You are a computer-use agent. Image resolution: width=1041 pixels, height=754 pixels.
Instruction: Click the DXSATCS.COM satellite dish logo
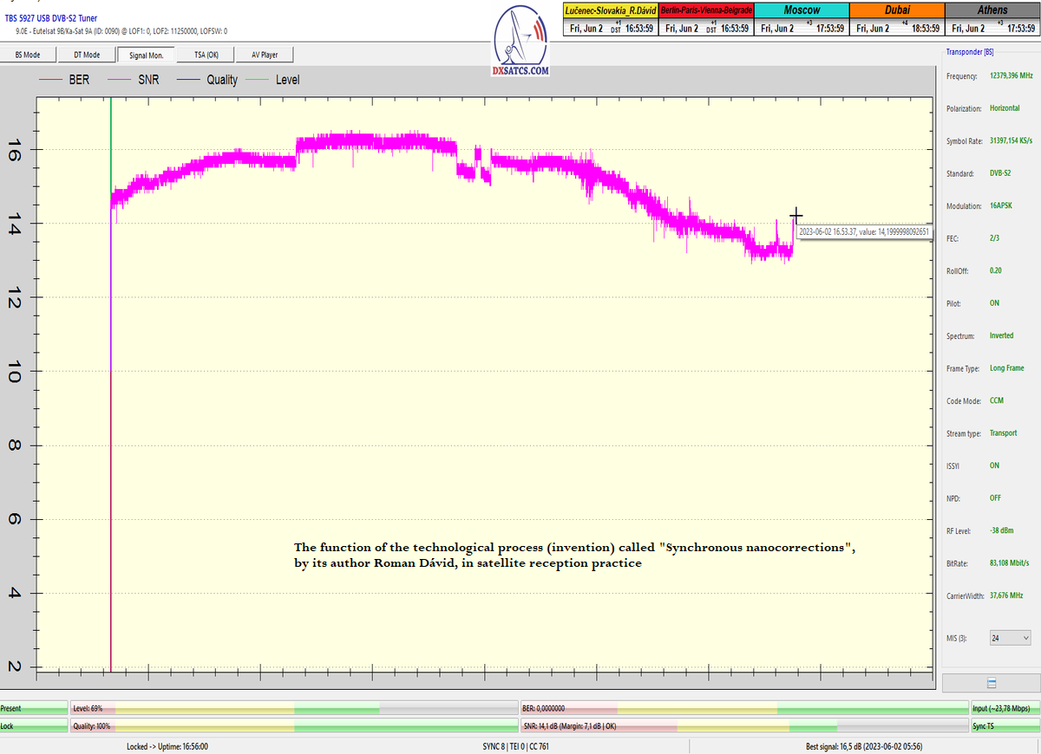pyautogui.click(x=520, y=41)
